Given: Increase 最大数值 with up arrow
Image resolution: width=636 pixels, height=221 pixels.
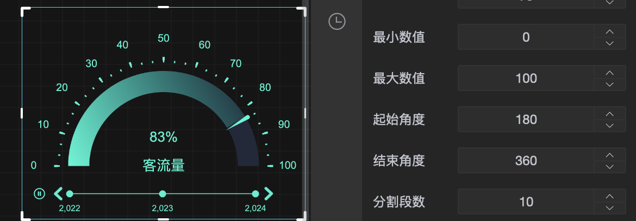Looking at the screenshot, I should click(609, 73).
